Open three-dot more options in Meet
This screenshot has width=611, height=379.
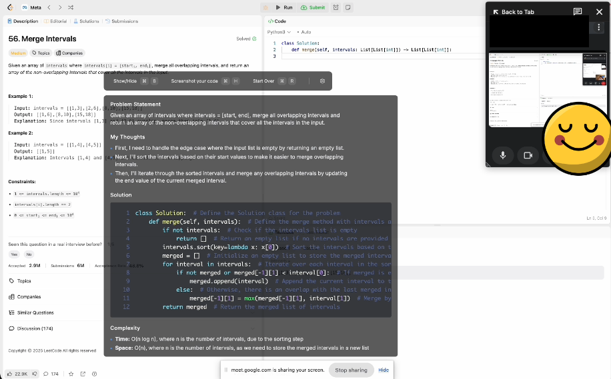(x=599, y=27)
